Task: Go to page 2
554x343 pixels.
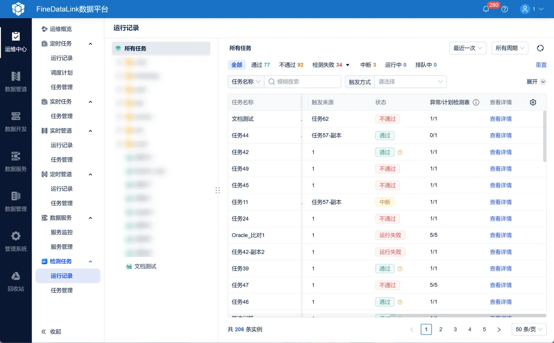Action: [x=441, y=330]
